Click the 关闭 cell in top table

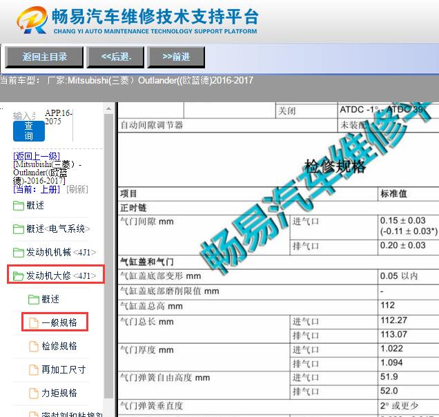[x=286, y=111]
